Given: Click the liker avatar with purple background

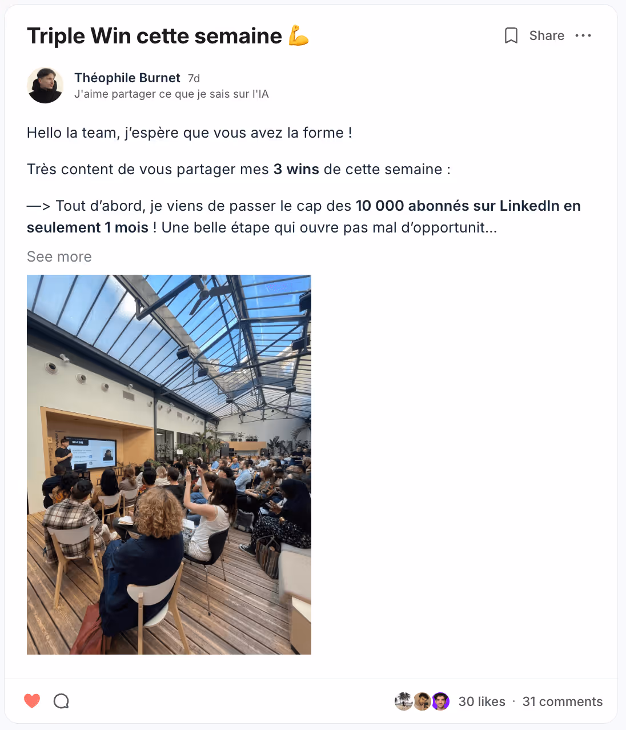Looking at the screenshot, I should pyautogui.click(x=440, y=701).
